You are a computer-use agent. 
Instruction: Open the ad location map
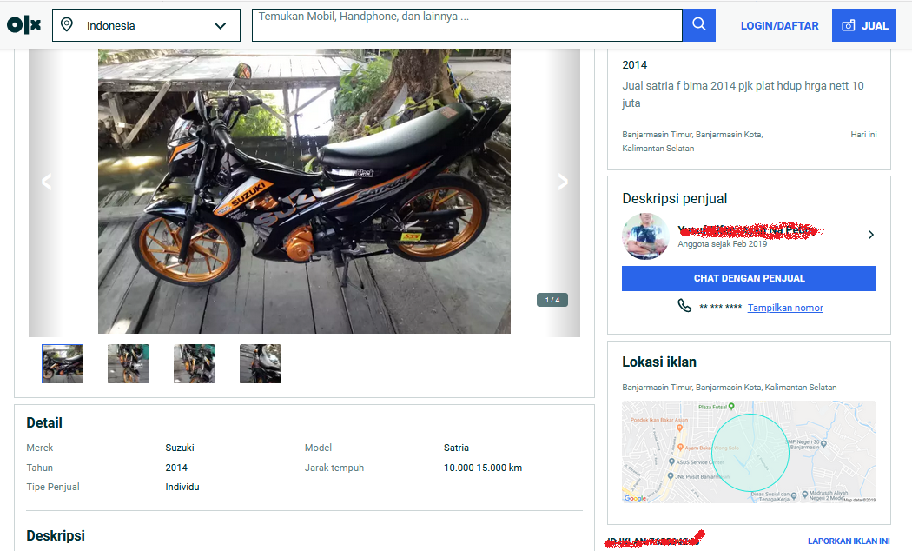coord(749,452)
